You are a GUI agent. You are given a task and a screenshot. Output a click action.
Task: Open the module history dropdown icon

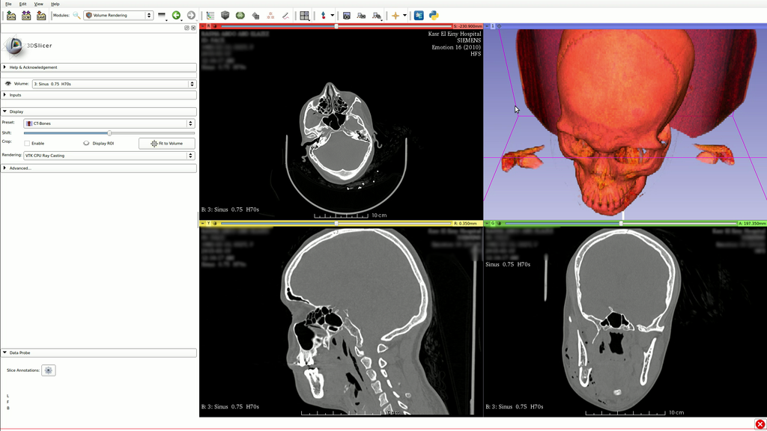click(x=162, y=16)
